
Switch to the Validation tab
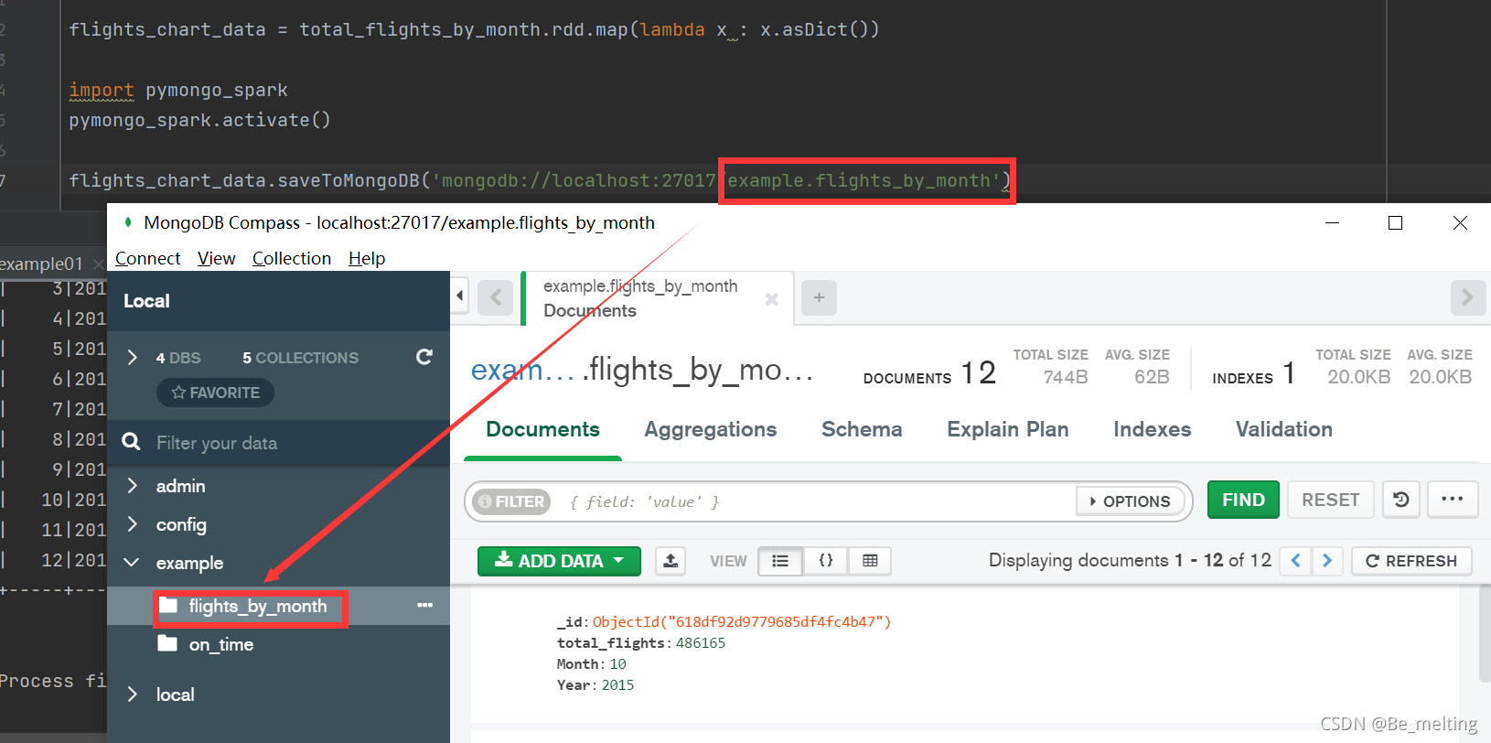click(x=1284, y=430)
